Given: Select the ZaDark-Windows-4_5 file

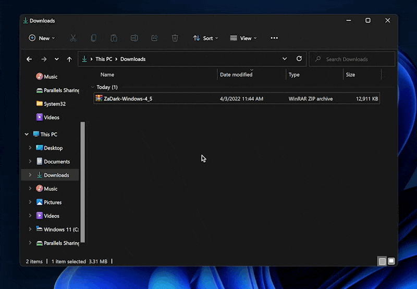Looking at the screenshot, I should [x=237, y=99].
